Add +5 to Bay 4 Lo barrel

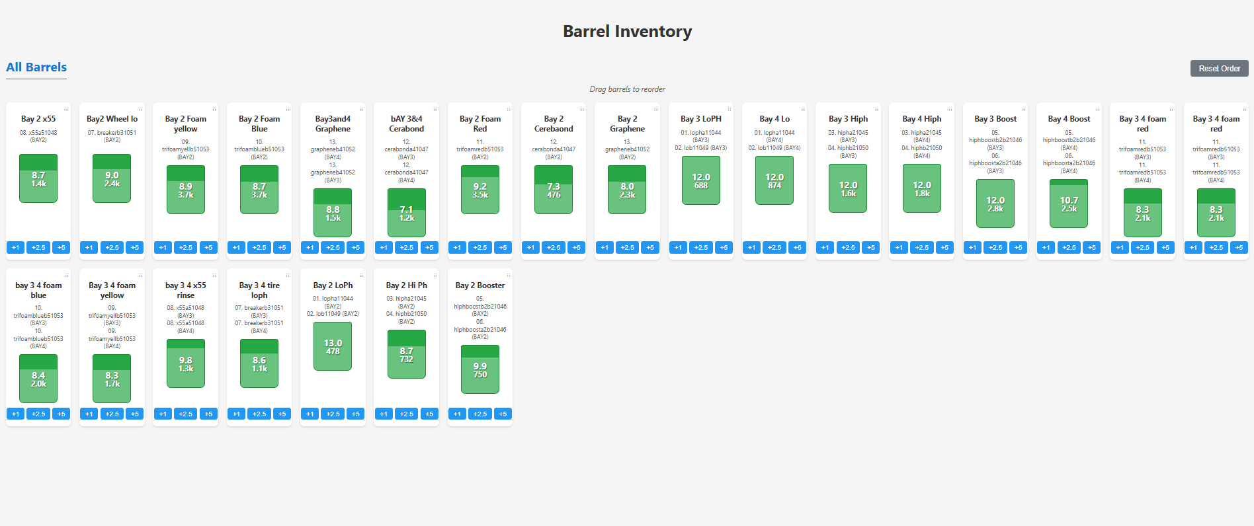(797, 248)
